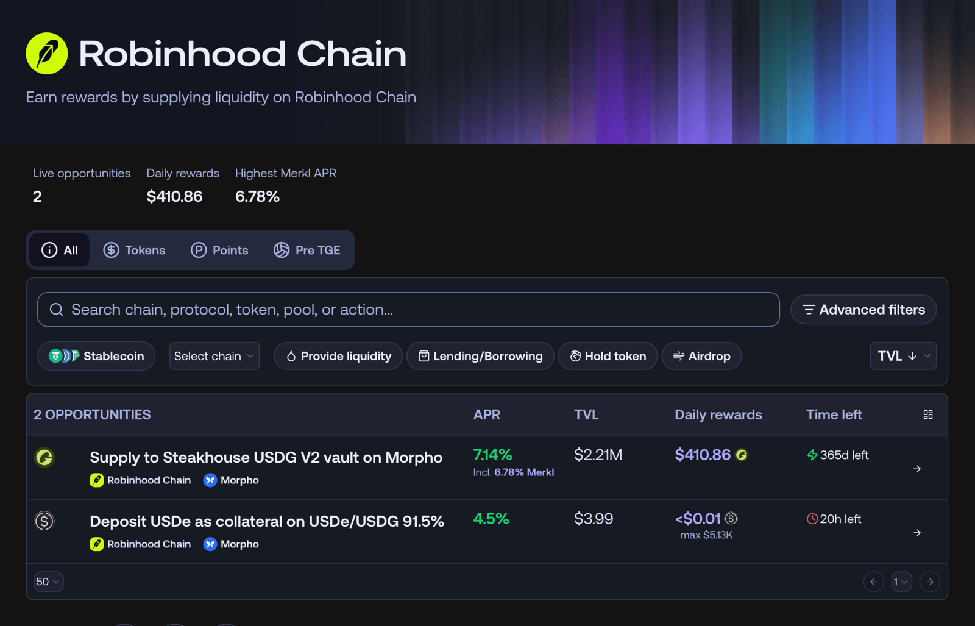The image size is (975, 626).
Task: Sort by the APR column header
Action: (x=487, y=414)
